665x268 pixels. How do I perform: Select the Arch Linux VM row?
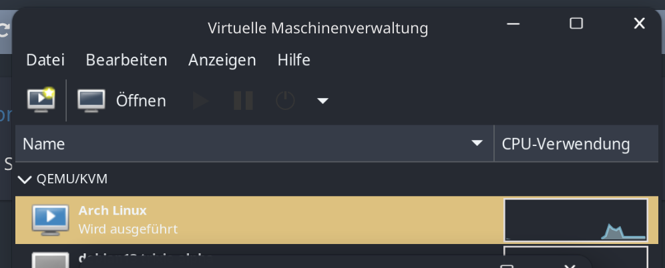(x=337, y=220)
